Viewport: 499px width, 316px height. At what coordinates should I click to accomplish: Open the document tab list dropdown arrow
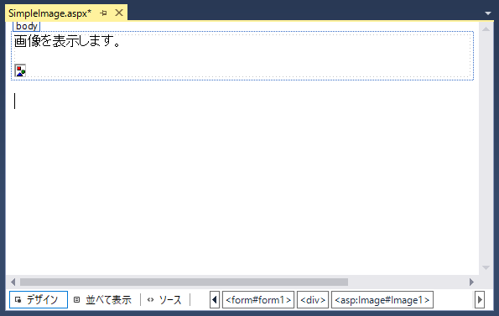click(488, 13)
